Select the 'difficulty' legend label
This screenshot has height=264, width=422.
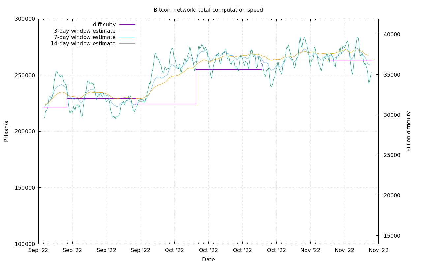pyautogui.click(x=104, y=25)
